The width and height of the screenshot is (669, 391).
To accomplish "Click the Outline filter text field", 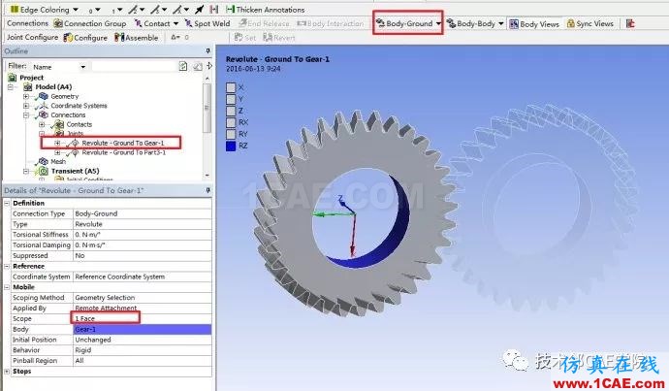I will pos(134,66).
